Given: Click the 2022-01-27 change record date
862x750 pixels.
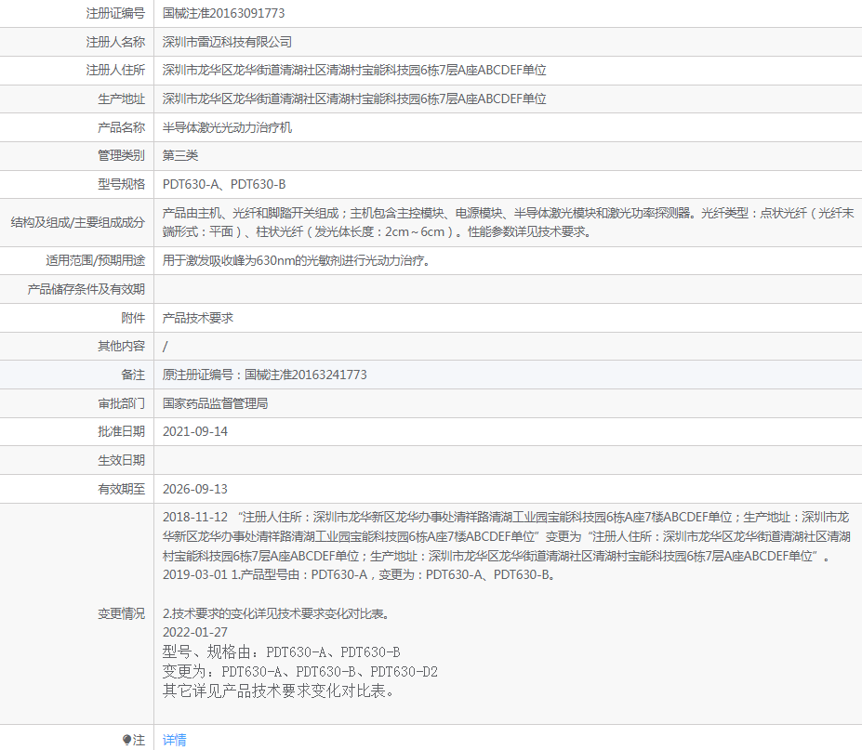Looking at the screenshot, I should [195, 633].
